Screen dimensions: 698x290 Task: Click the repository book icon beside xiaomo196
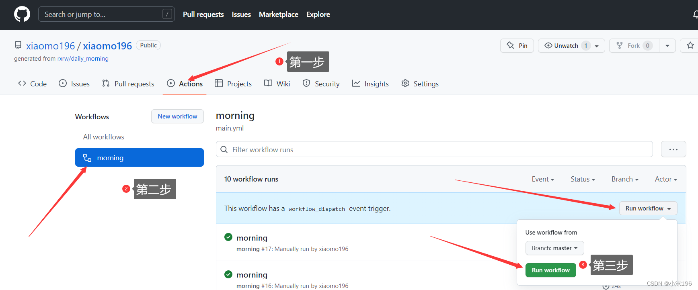(x=18, y=45)
